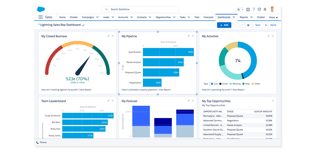315x168 pixels.
Task: Remove the My Activities component
Action: [x=273, y=36]
